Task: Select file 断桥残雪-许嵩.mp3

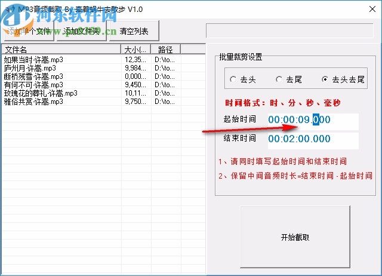Action: pyautogui.click(x=33, y=76)
